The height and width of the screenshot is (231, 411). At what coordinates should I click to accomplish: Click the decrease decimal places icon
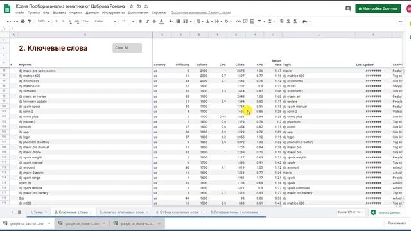coord(70,21)
